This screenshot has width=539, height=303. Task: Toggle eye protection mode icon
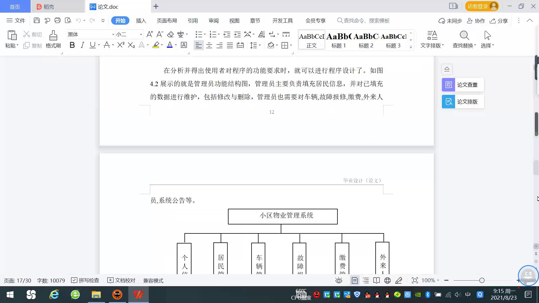[339, 281]
